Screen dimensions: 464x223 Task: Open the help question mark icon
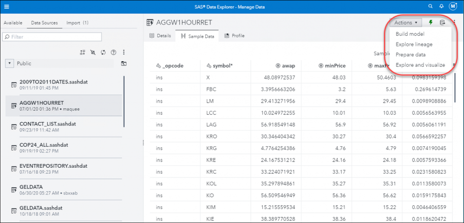pyautogui.click(x=113, y=52)
